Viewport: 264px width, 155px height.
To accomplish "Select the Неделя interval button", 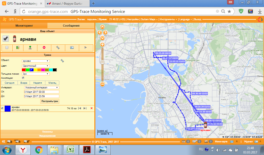I will pos(38,83).
